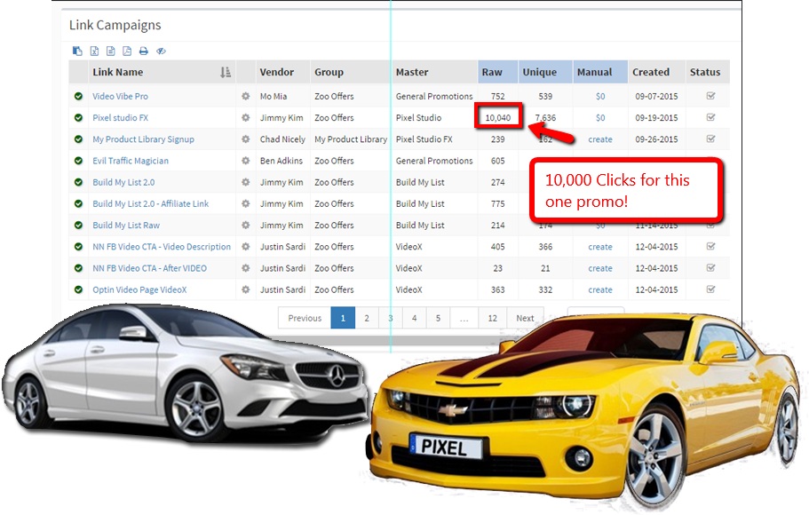Open the Pixel studio FX link
The height and width of the screenshot is (515, 809).
point(120,118)
